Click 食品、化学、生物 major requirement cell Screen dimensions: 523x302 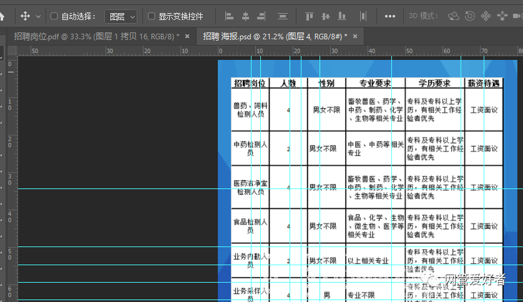point(376,226)
